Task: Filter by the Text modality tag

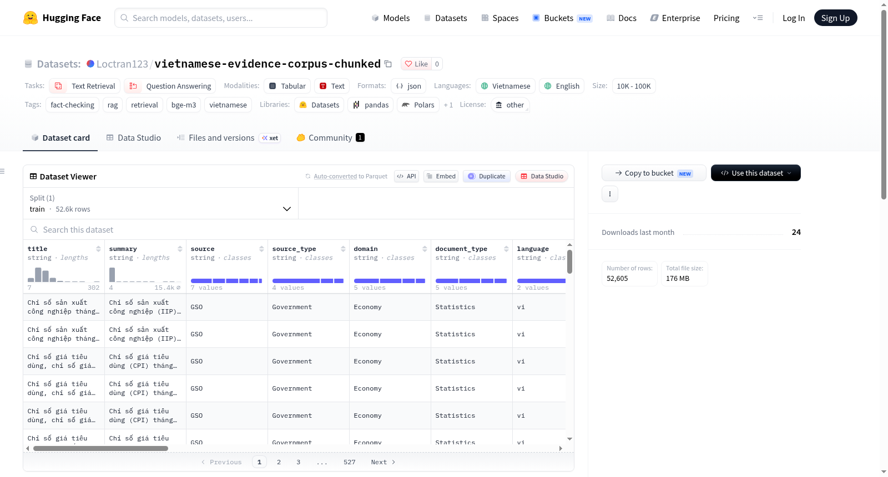Action: click(x=332, y=86)
